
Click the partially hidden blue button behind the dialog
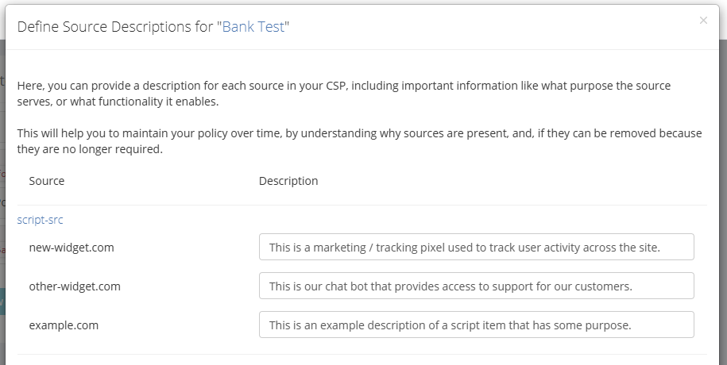[2, 300]
